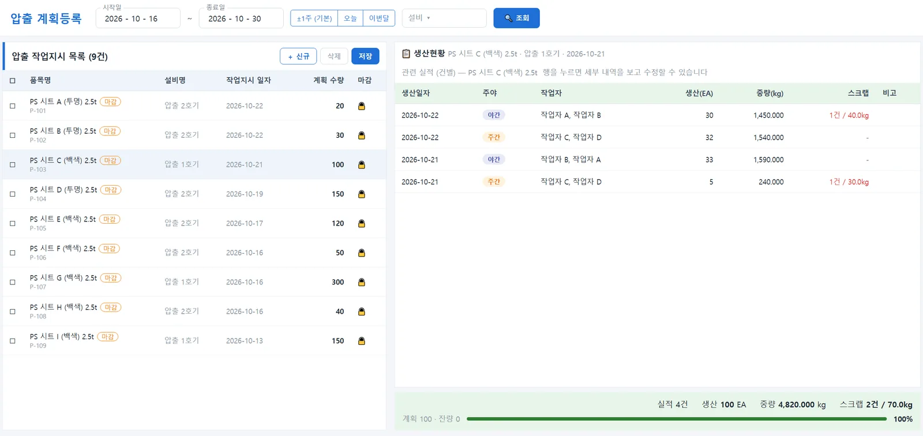Click the lock icon for PS 시트 F row

tap(362, 253)
